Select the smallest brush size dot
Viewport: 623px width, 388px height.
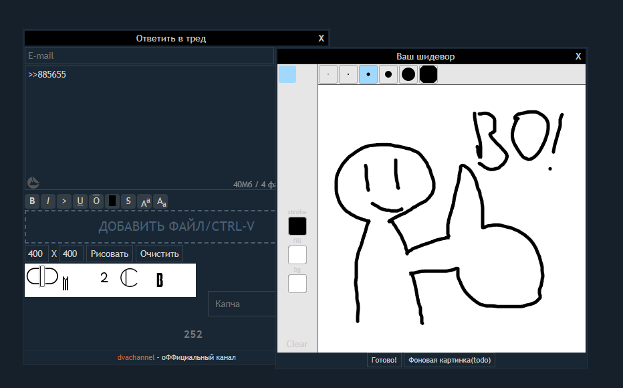tap(328, 74)
